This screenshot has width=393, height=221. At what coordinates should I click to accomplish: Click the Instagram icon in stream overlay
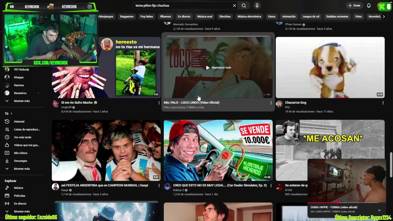(90, 6)
